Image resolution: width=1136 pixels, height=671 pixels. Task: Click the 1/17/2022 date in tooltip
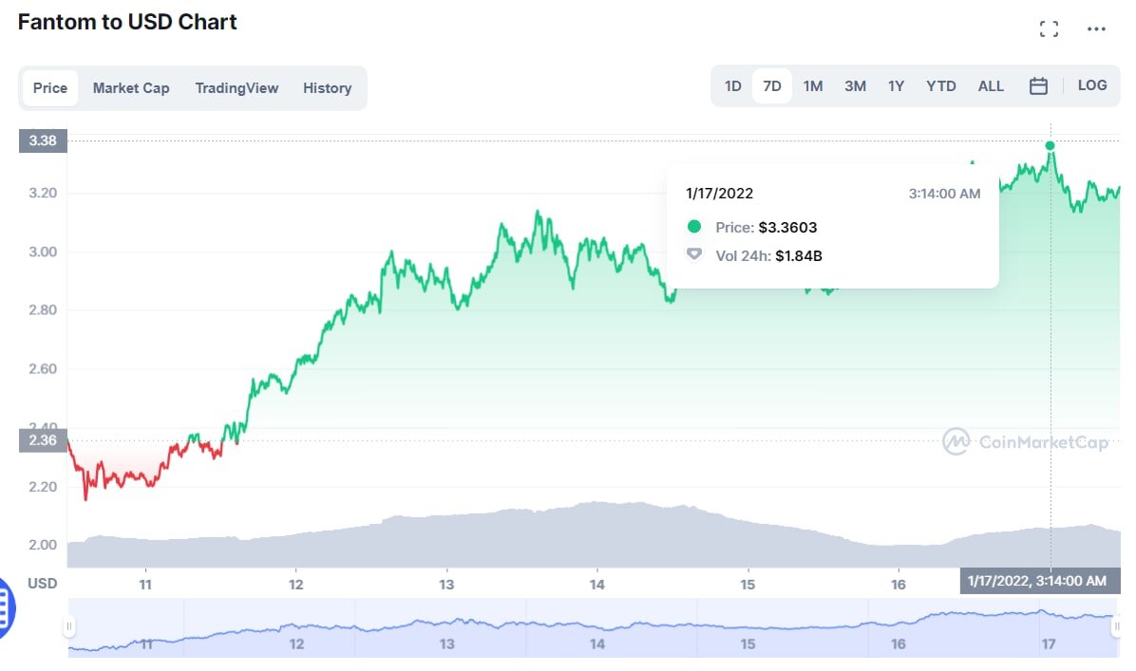719,194
